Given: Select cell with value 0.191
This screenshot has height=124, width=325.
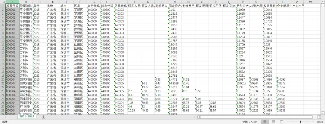Looking at the screenshot, I should (175, 10).
